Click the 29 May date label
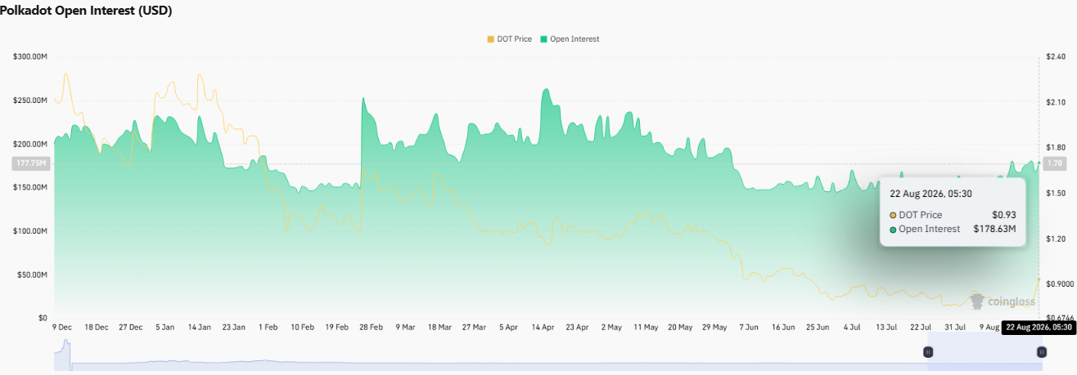The height and width of the screenshot is (375, 1077). pos(714,327)
